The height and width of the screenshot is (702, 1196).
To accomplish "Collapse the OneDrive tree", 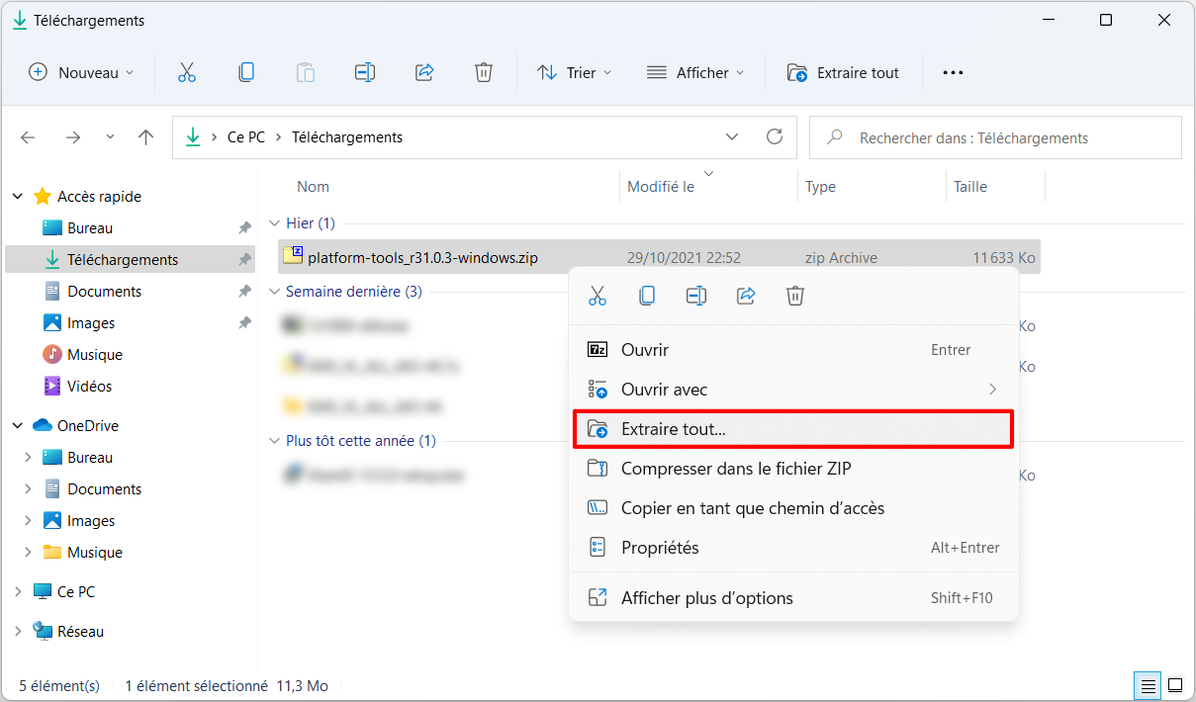I will click(x=18, y=426).
